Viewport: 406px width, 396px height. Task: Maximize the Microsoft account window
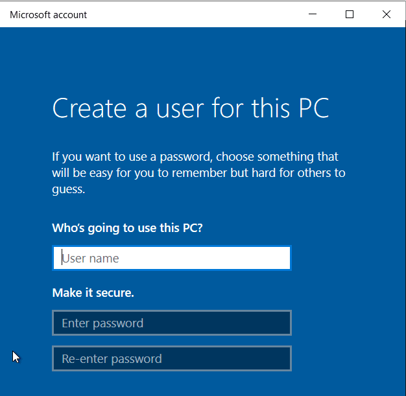pos(350,14)
